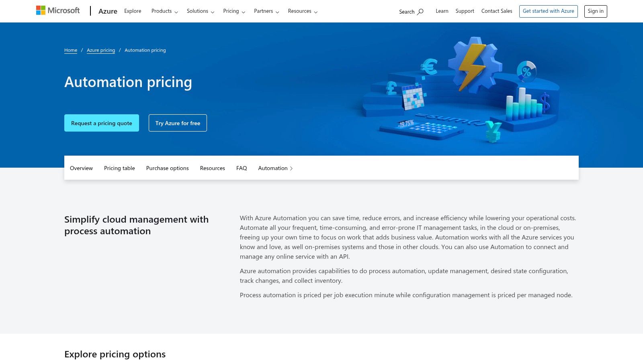This screenshot has height=361, width=643.
Task: Select the Overview tab
Action: 81,168
